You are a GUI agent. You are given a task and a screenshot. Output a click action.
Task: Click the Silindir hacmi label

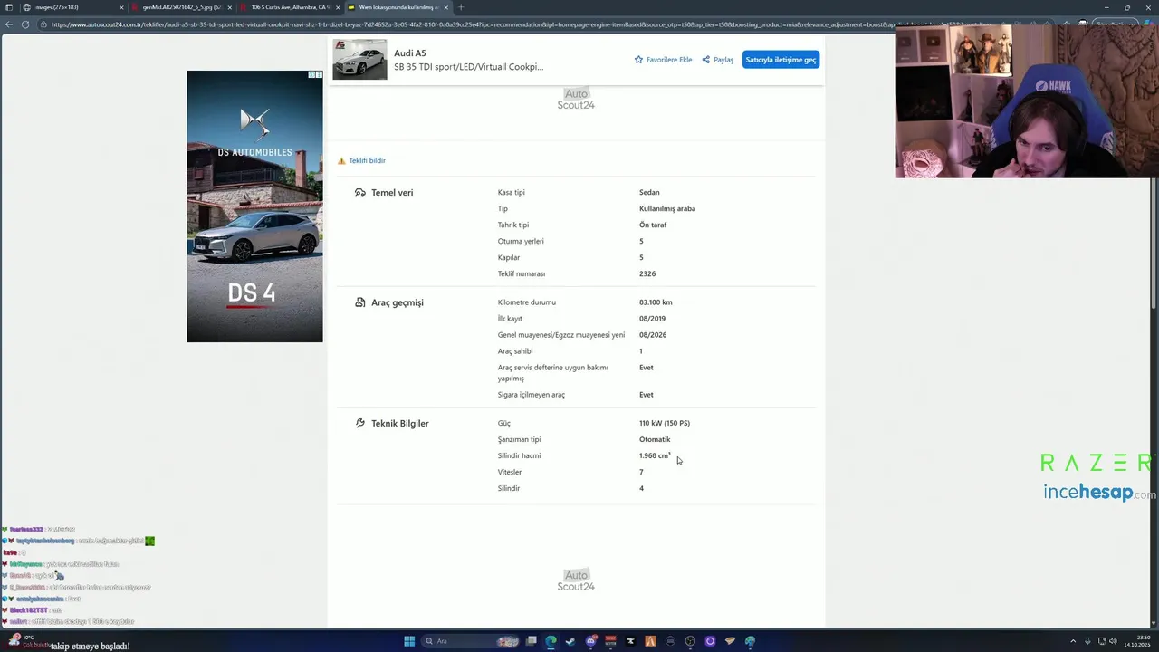(x=519, y=455)
